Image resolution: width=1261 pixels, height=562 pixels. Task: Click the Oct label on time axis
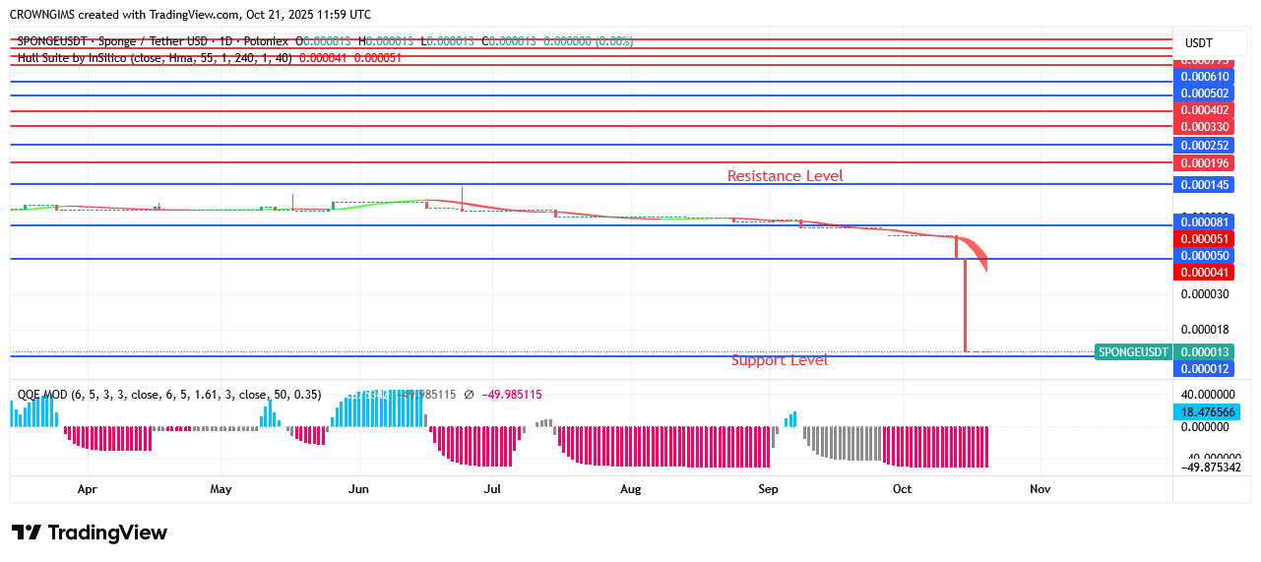pyautogui.click(x=902, y=489)
